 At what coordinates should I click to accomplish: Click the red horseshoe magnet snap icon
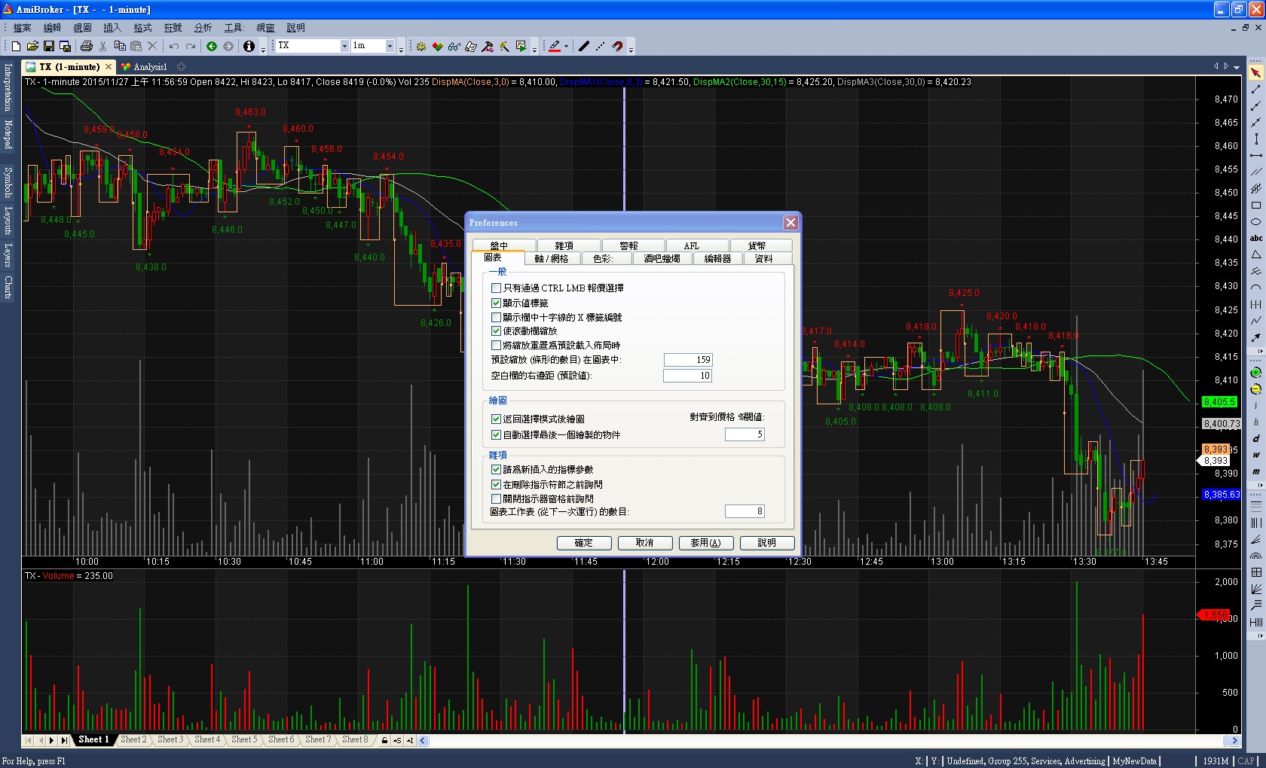coord(617,47)
